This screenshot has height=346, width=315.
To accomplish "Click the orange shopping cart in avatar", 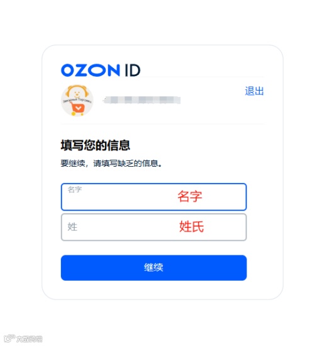I will [x=77, y=109].
